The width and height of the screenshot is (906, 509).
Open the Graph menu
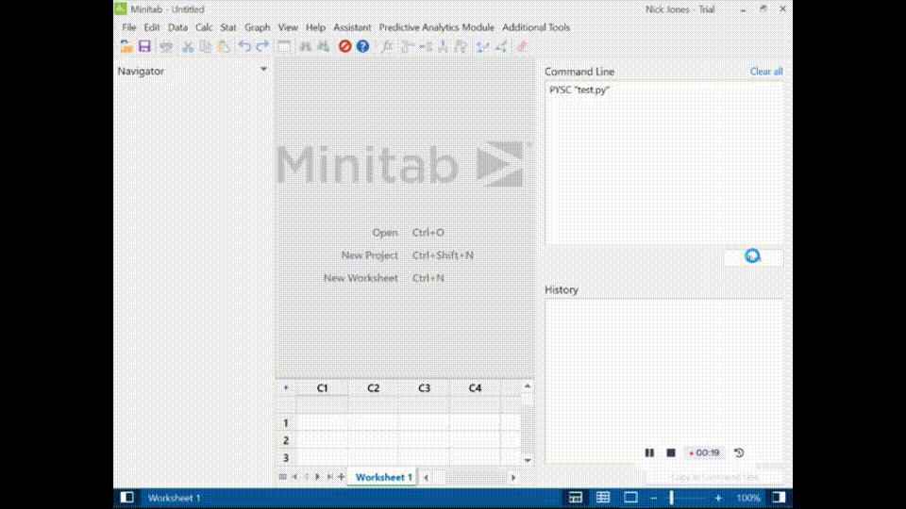pos(257,27)
